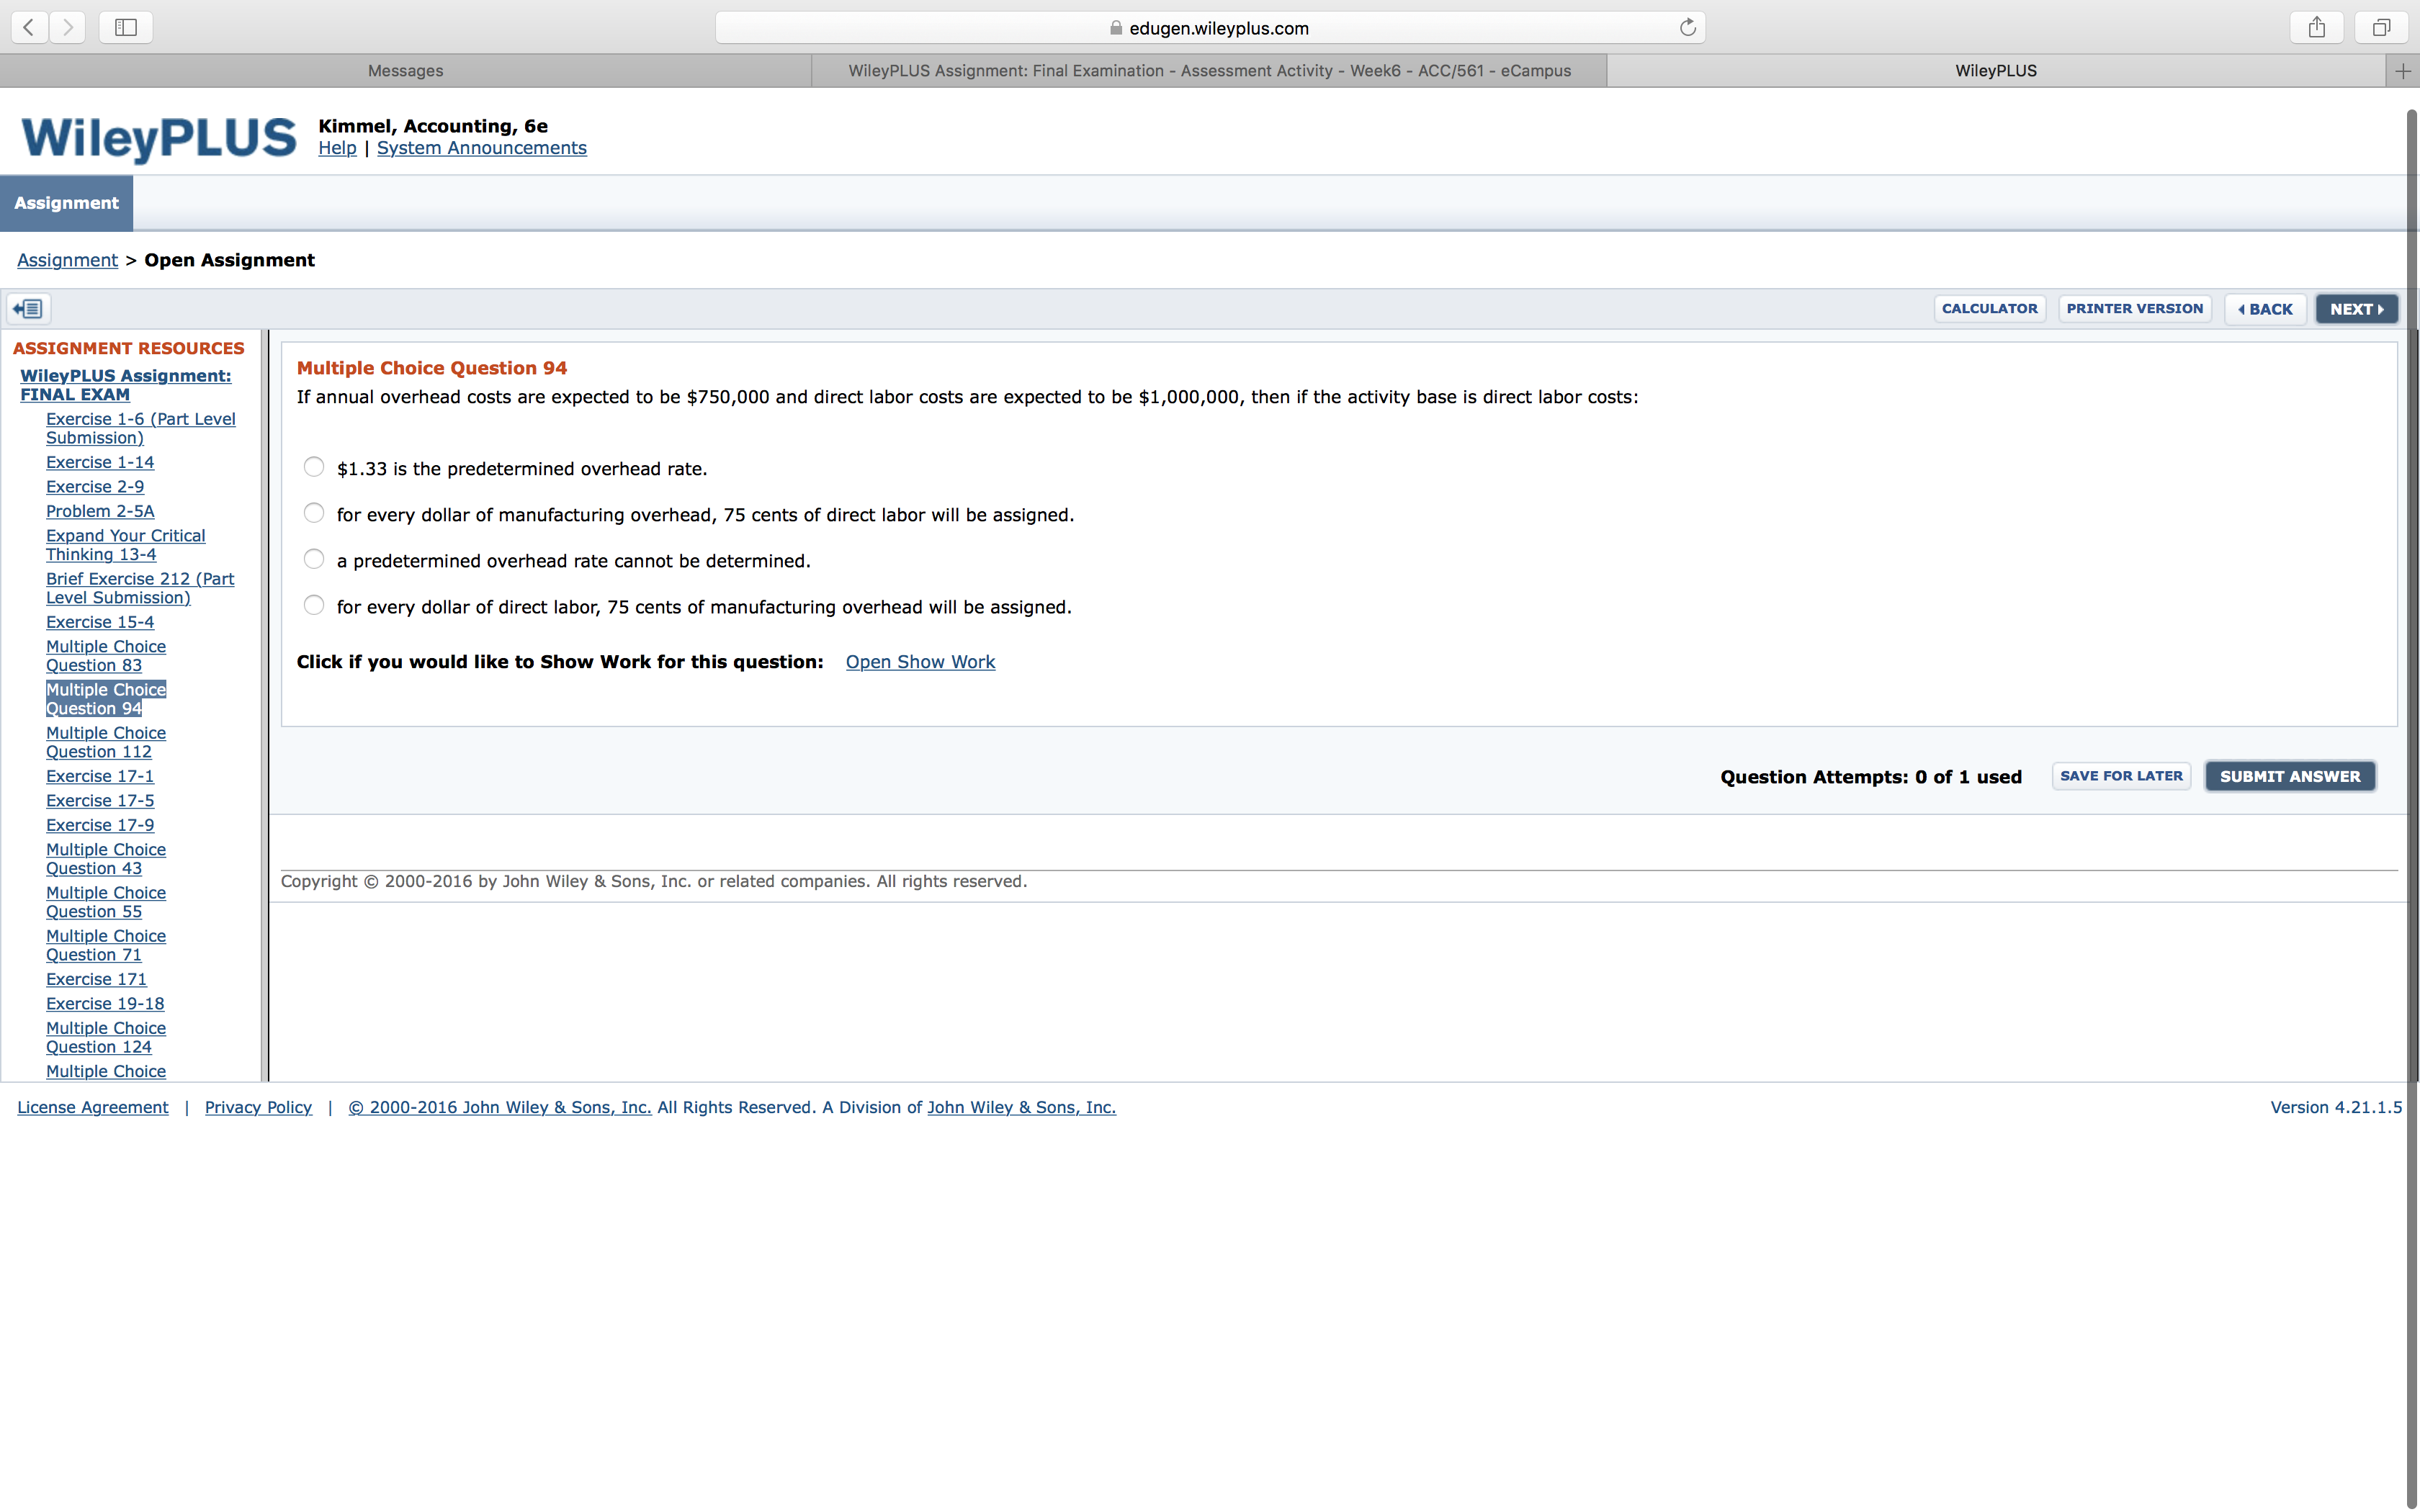Open Exercise 1-6 (Part Level Submission)
The width and height of the screenshot is (2420, 1512).
coord(141,428)
